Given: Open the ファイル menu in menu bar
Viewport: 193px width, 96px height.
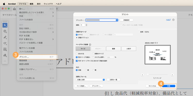Looking at the screenshot, I should click(23, 4).
